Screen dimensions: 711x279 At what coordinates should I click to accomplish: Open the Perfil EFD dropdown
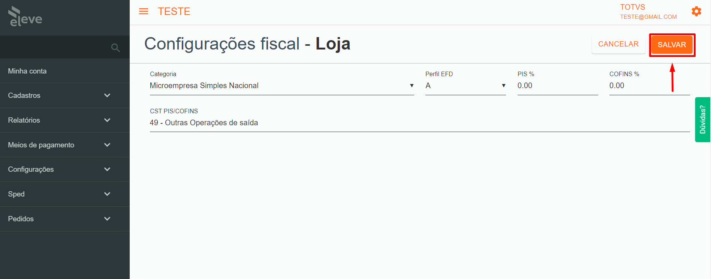pos(466,86)
